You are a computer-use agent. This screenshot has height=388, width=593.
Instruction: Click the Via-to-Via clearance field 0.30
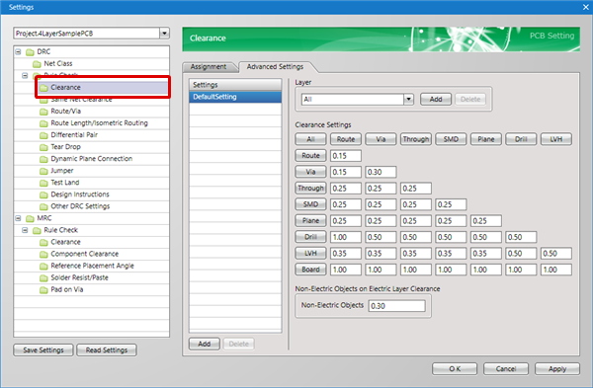coord(381,172)
